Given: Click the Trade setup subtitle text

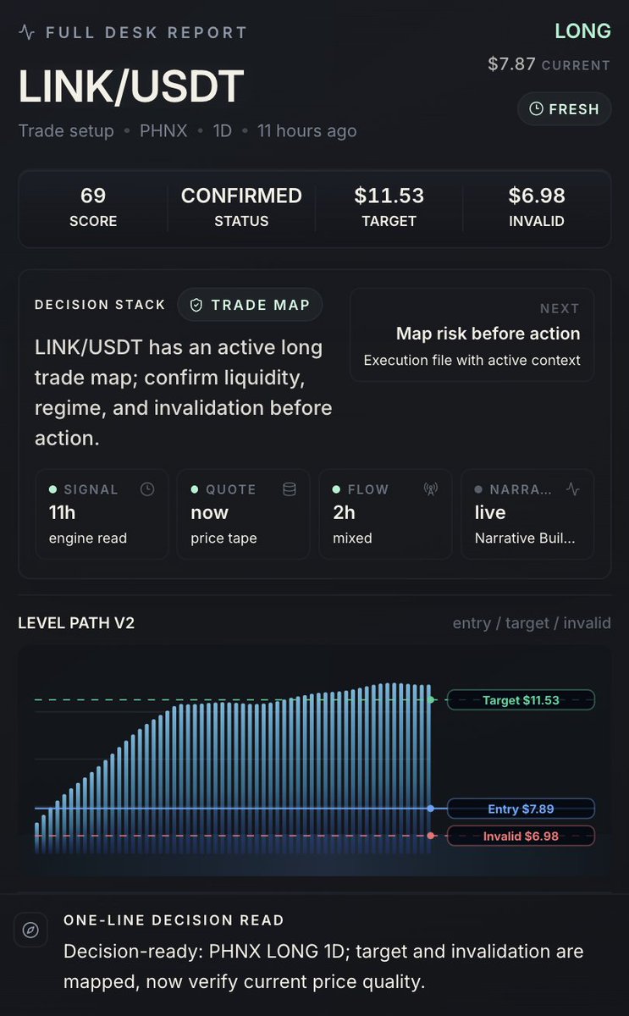Looking at the screenshot, I should pos(66,130).
